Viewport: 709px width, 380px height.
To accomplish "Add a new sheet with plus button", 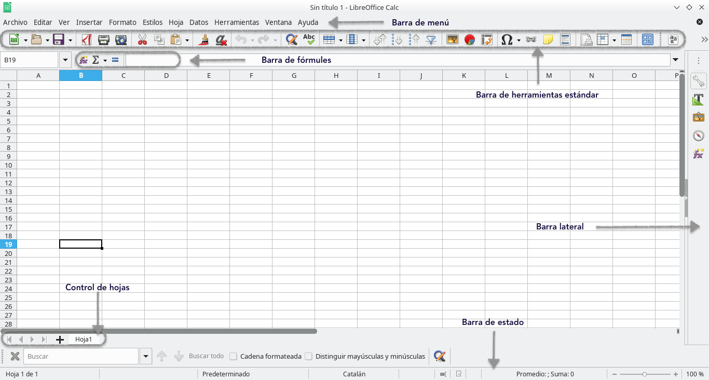I will pyautogui.click(x=60, y=340).
